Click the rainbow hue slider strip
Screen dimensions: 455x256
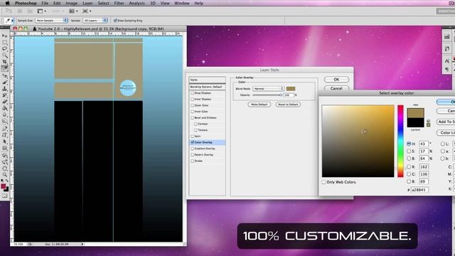(x=400, y=141)
